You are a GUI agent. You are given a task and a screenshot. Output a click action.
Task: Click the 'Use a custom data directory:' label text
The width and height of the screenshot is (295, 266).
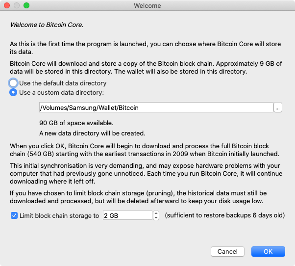coord(62,92)
